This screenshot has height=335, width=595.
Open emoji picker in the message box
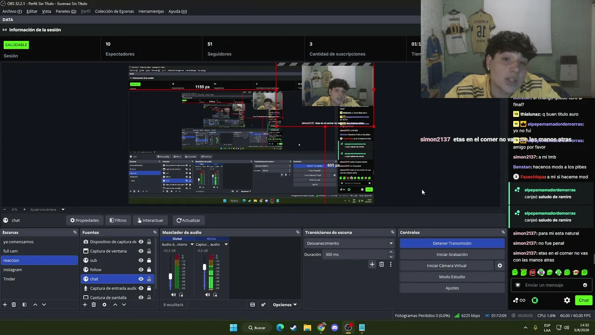pyautogui.click(x=585, y=285)
